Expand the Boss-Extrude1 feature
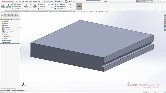This screenshot has height=93, width=166. click(x=1, y=40)
